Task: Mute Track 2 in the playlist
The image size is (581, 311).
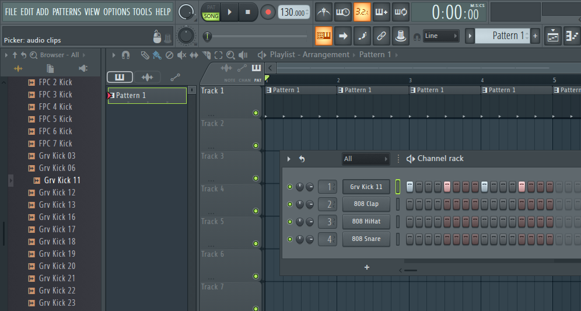Action: (x=256, y=145)
